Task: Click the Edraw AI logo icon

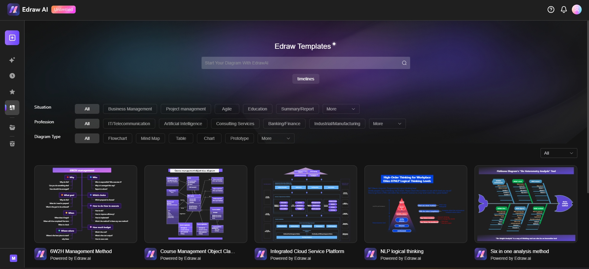Action: pyautogui.click(x=13, y=10)
